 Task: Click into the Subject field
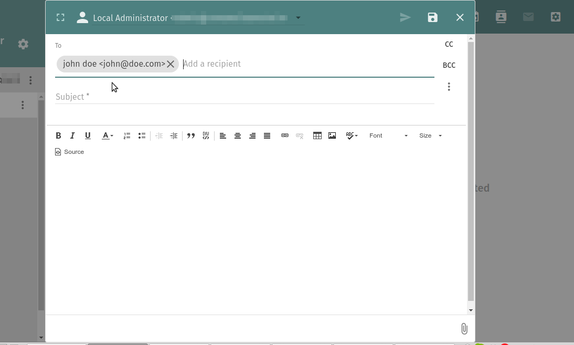245,97
